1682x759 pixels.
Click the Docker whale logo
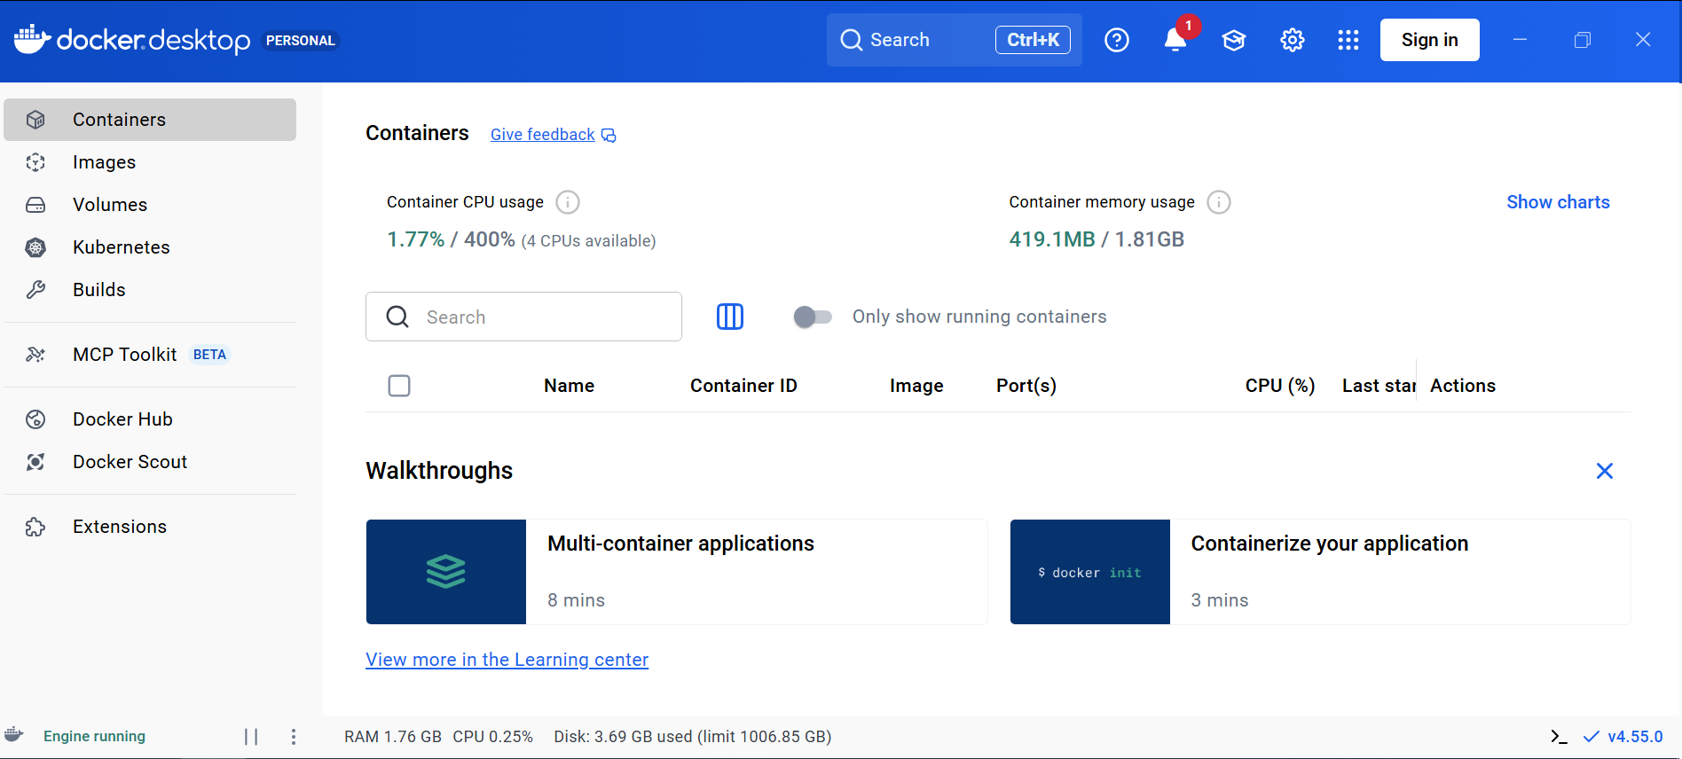(x=32, y=40)
